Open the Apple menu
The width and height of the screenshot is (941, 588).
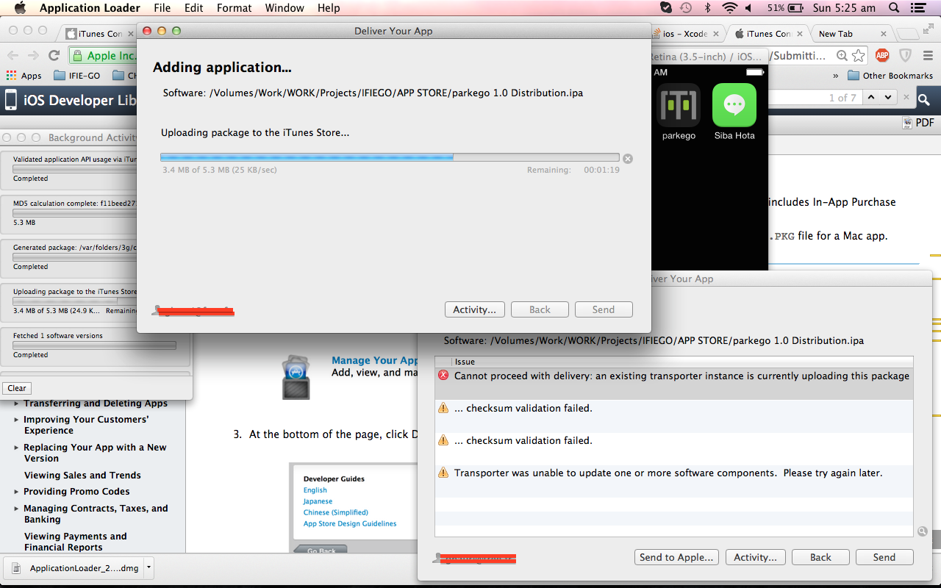(20, 8)
